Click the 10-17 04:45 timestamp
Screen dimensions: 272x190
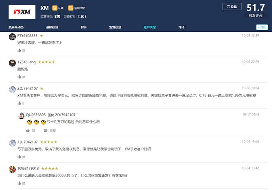(251, 115)
